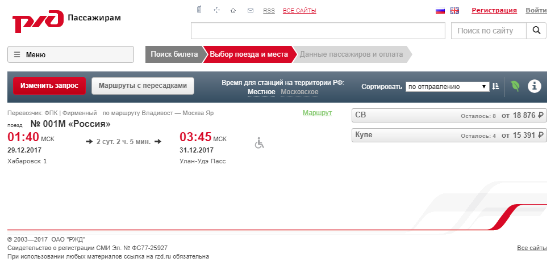Viewport: 559px width, 275px height.
Task: Select Выбор поезда и места step
Action: click(x=248, y=54)
